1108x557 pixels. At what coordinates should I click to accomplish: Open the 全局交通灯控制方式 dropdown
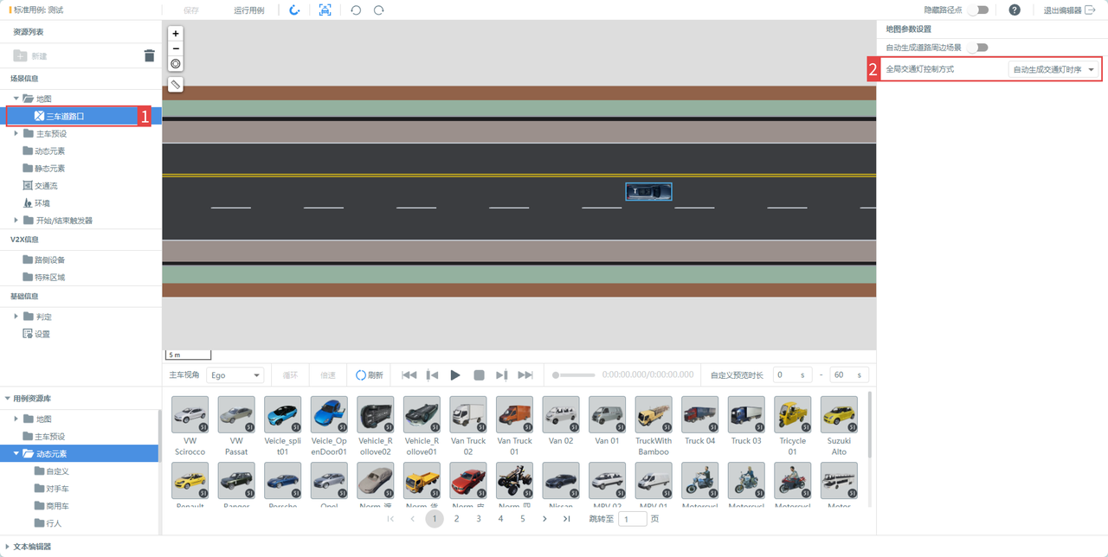(x=1054, y=69)
